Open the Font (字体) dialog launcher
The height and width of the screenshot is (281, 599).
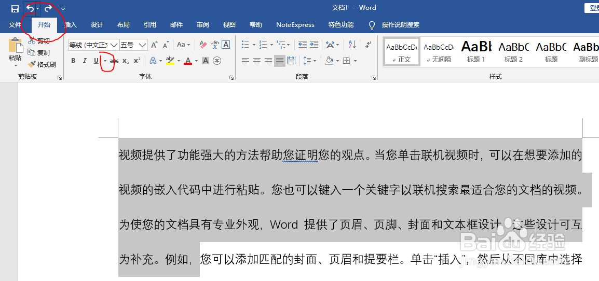point(232,77)
